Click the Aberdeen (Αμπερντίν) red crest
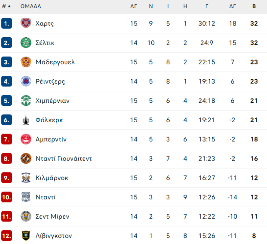The height and width of the screenshot is (244, 267). pyautogui.click(x=26, y=139)
